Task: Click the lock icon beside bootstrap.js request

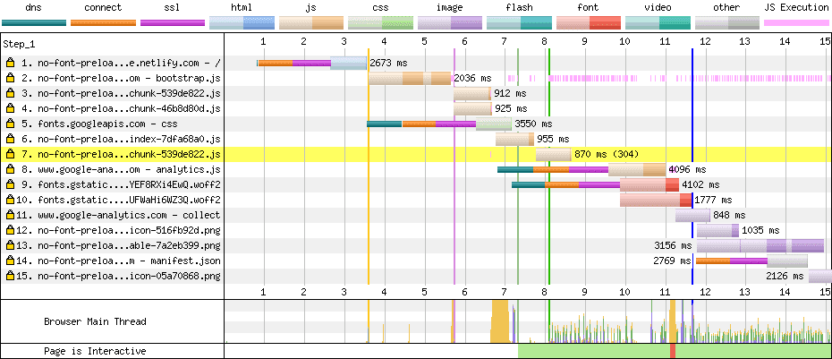Action: [10, 78]
